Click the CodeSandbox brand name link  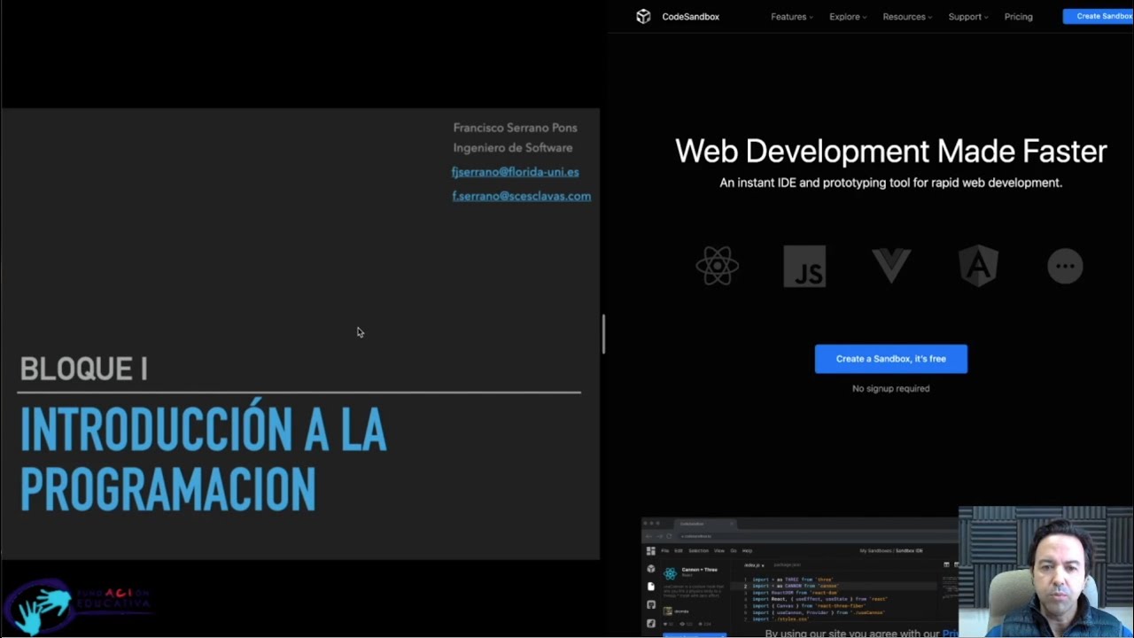(690, 17)
